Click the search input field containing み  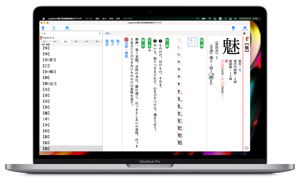click(x=71, y=33)
